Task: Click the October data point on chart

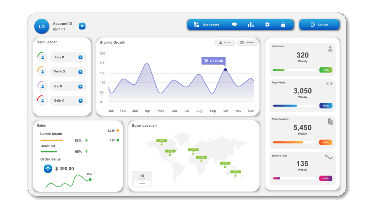Action: (225, 70)
